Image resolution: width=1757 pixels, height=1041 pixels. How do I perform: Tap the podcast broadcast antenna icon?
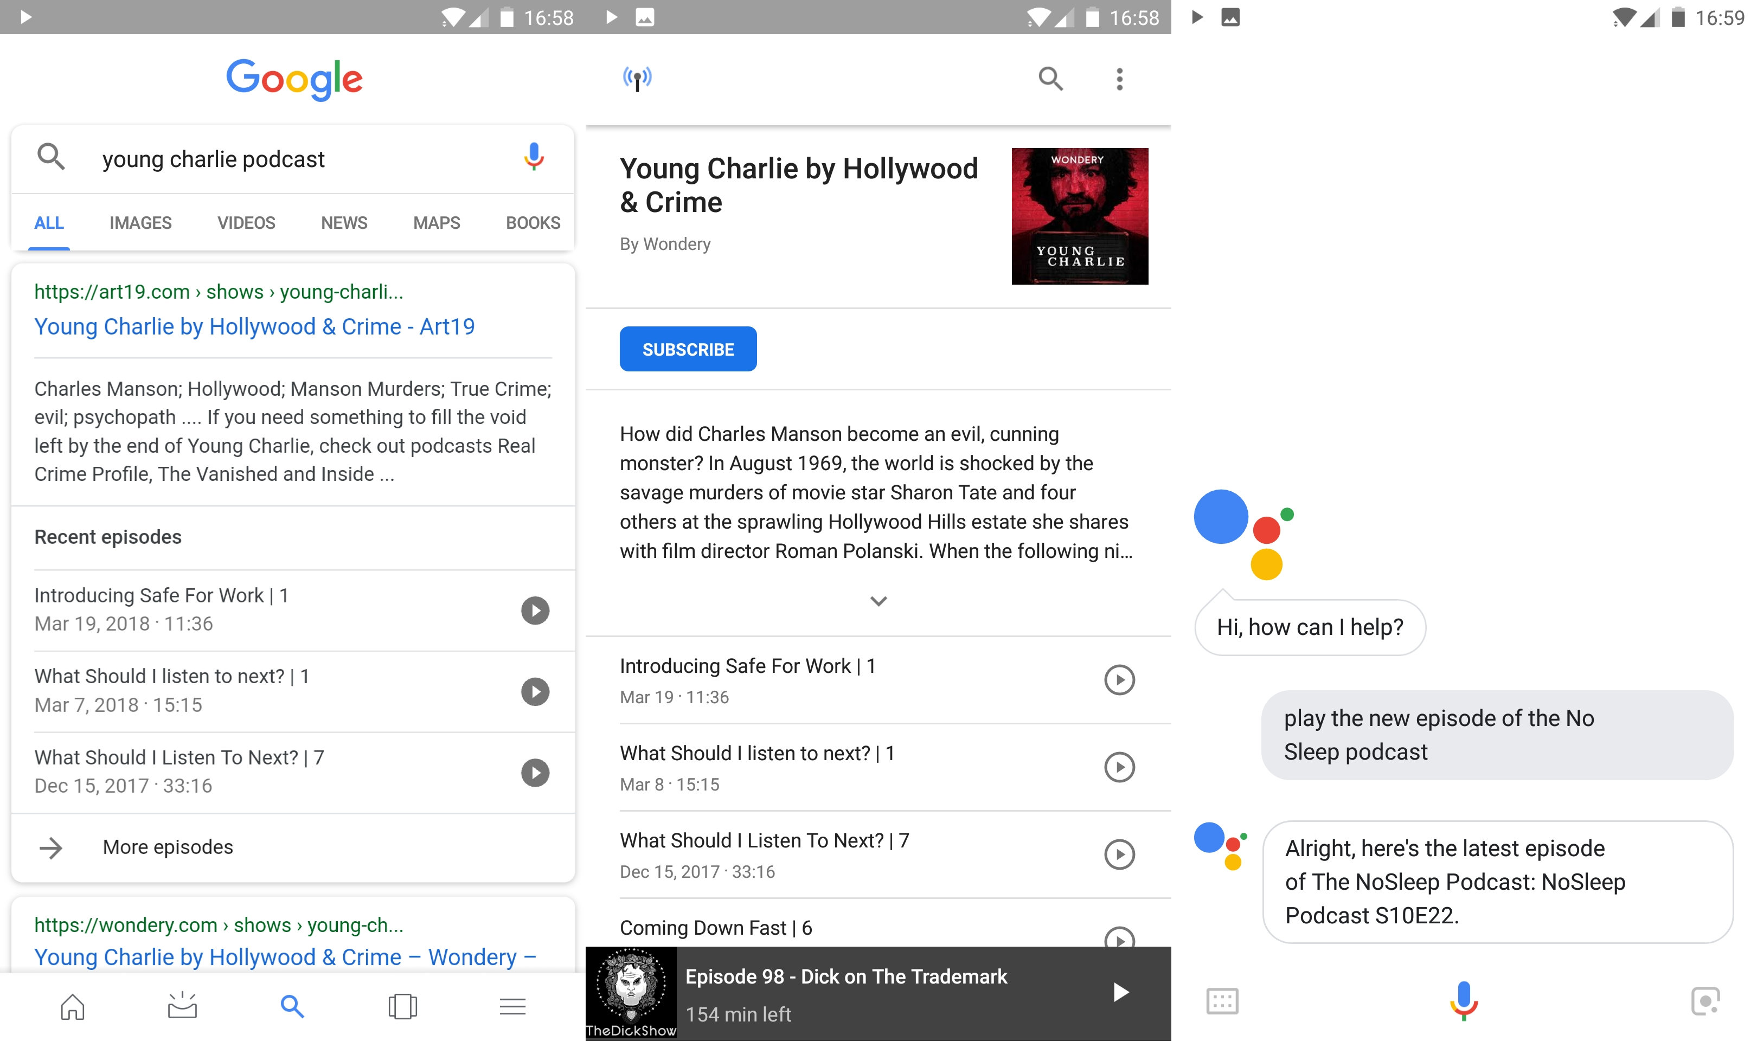pyautogui.click(x=637, y=79)
